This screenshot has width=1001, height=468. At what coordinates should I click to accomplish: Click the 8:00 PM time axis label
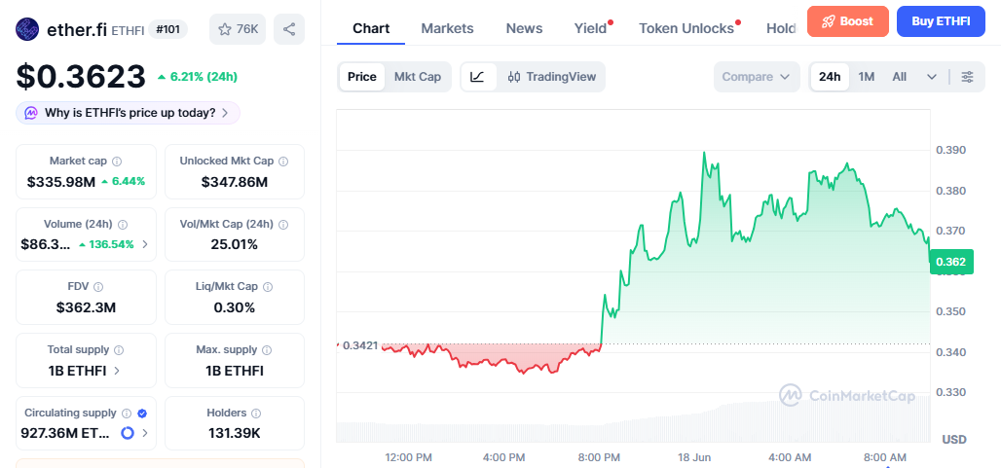point(600,457)
